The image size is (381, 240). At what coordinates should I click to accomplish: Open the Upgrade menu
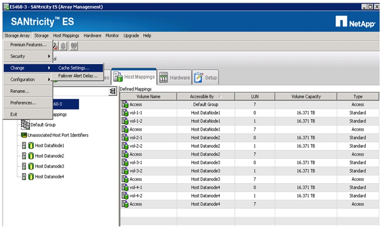131,35
